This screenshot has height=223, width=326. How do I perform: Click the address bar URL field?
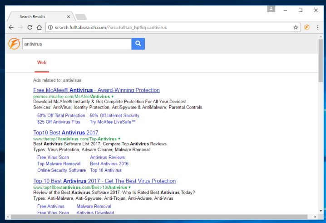[173, 27]
